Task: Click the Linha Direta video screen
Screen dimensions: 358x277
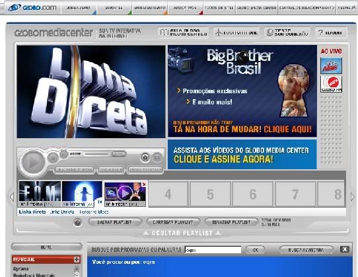Action: point(91,91)
